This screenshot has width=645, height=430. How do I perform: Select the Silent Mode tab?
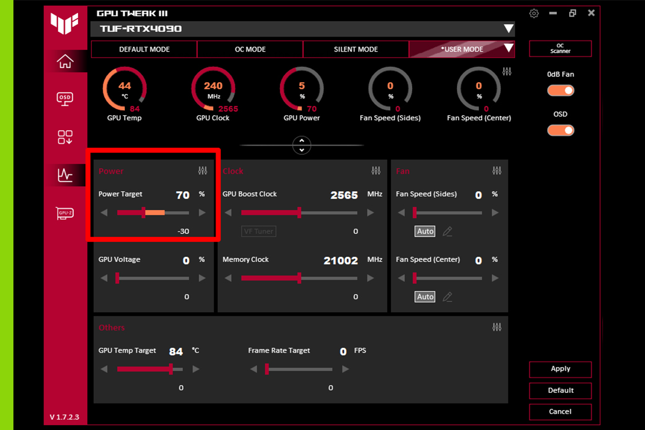356,49
